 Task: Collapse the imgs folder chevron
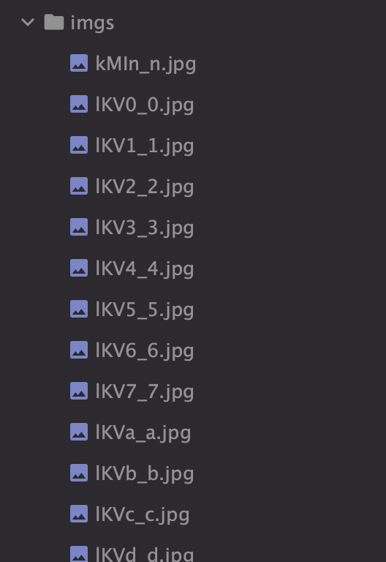(28, 23)
